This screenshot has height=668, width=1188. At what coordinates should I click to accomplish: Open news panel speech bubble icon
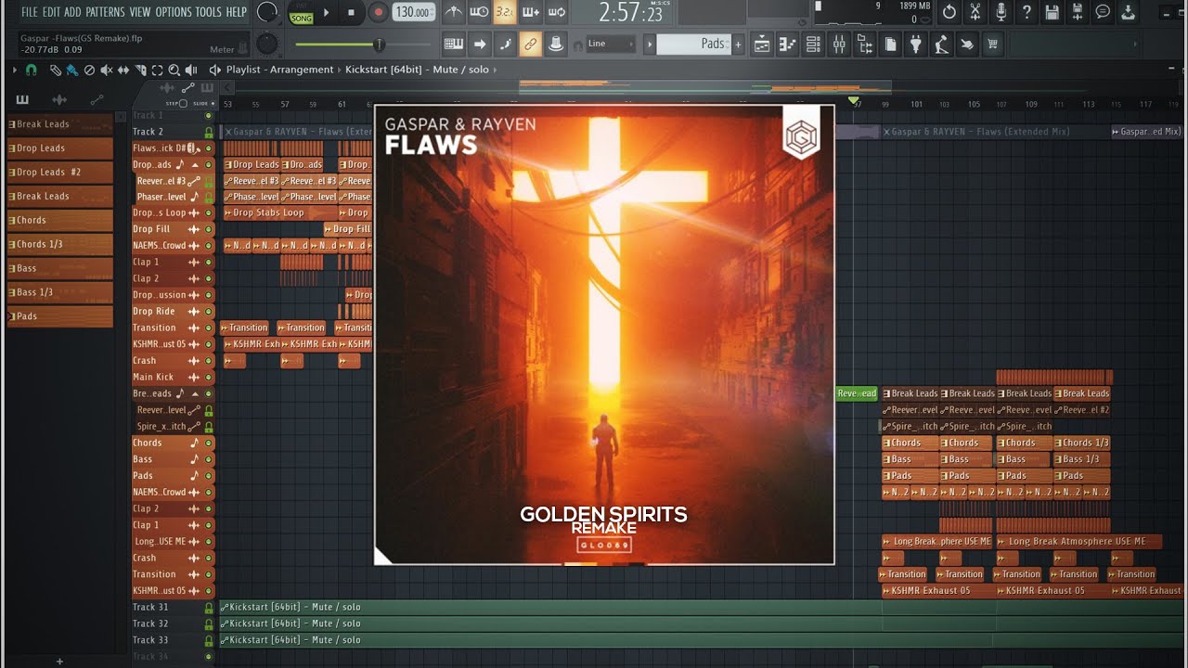[1103, 13]
